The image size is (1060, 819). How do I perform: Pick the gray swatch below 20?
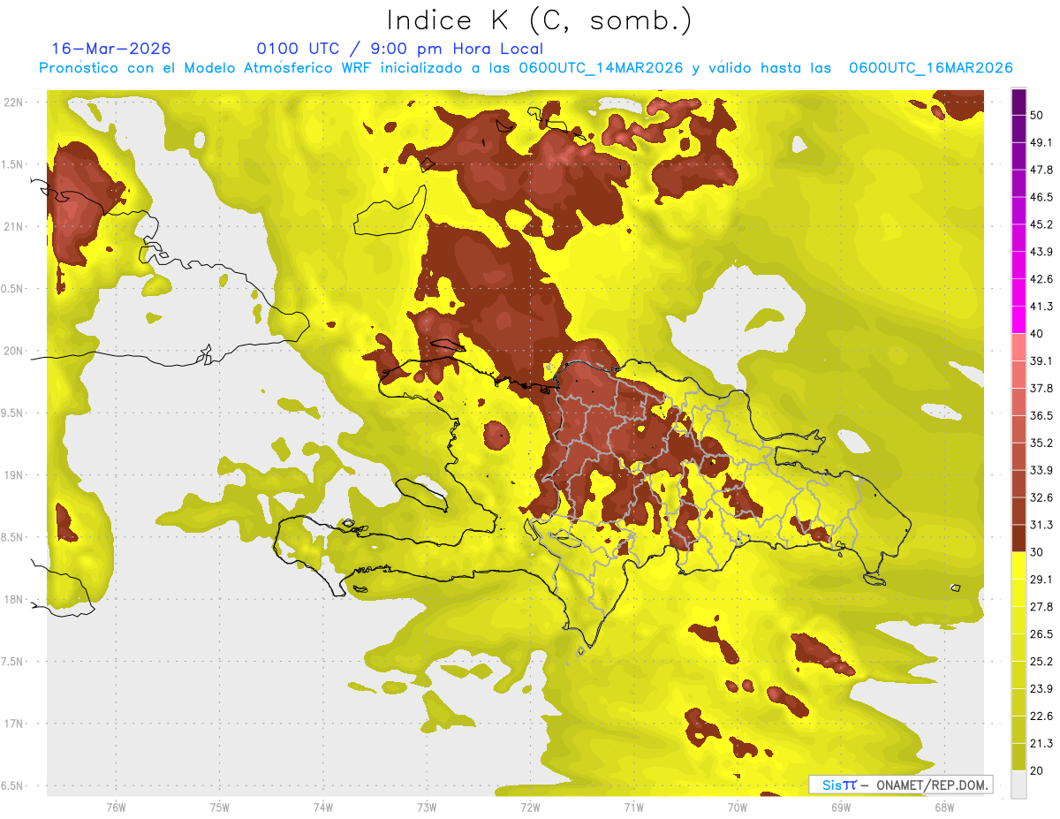click(x=1018, y=785)
